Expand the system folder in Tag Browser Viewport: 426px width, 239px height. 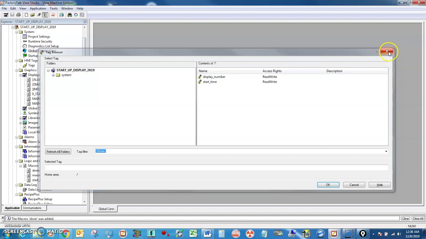click(x=53, y=75)
